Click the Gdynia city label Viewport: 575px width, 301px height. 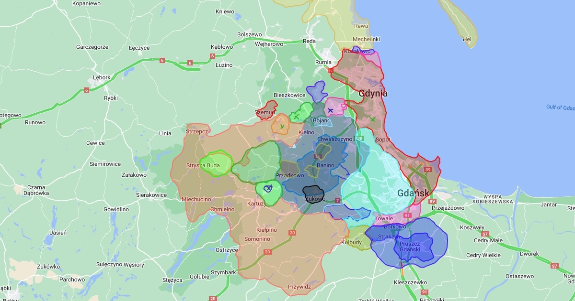tap(373, 94)
